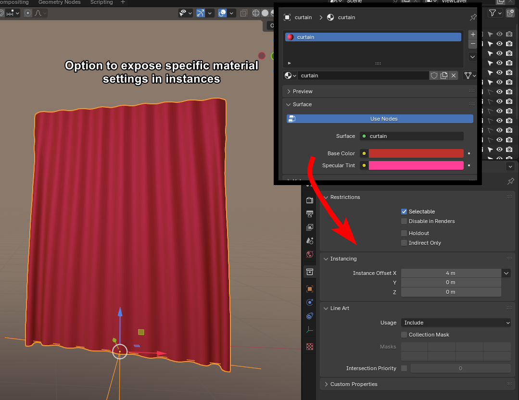519x400 pixels.
Task: Open the green Object Data properties tab
Action: (x=310, y=329)
